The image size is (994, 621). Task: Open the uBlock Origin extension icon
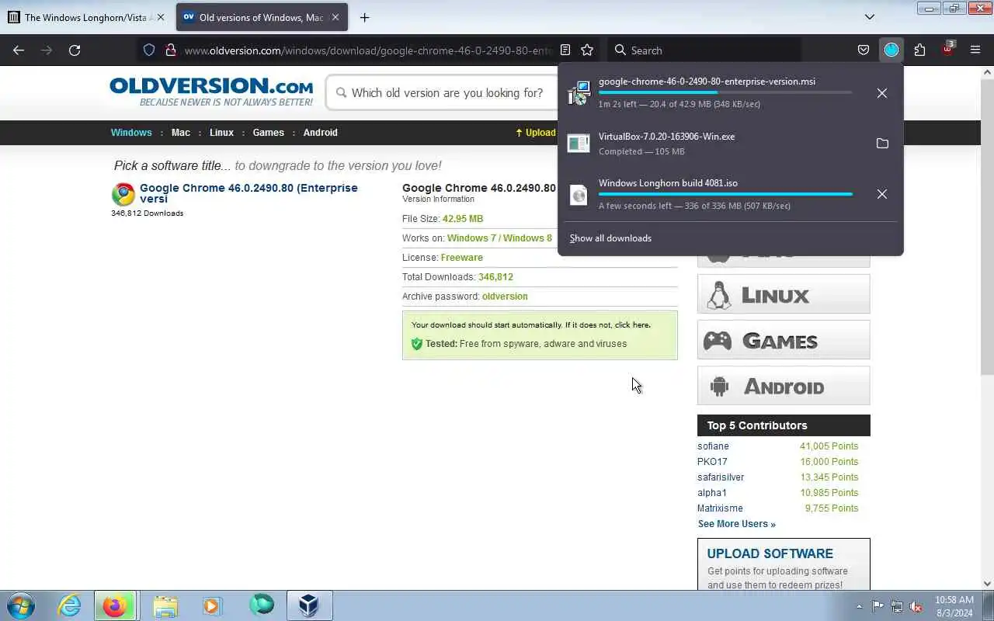947,50
